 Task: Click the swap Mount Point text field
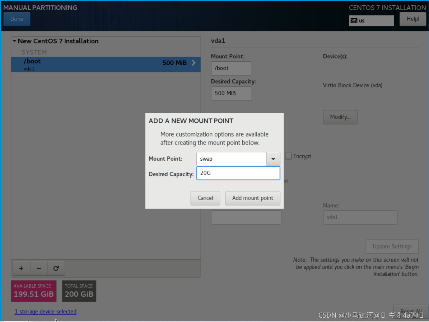(232, 159)
